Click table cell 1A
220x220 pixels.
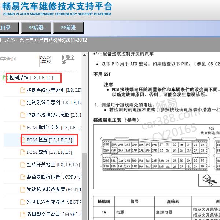pos(104,212)
